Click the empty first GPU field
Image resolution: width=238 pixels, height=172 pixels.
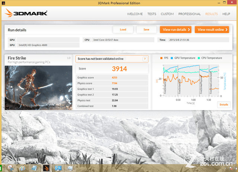click(48, 40)
